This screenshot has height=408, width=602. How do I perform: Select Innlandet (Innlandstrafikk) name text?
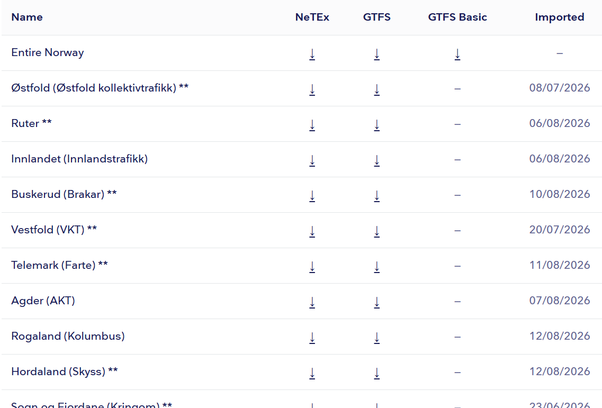coord(79,159)
